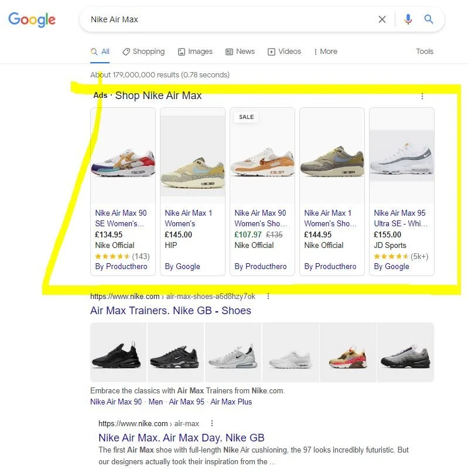468x476 pixels.
Task: Switch to the Images tab
Action: pyautogui.click(x=195, y=52)
